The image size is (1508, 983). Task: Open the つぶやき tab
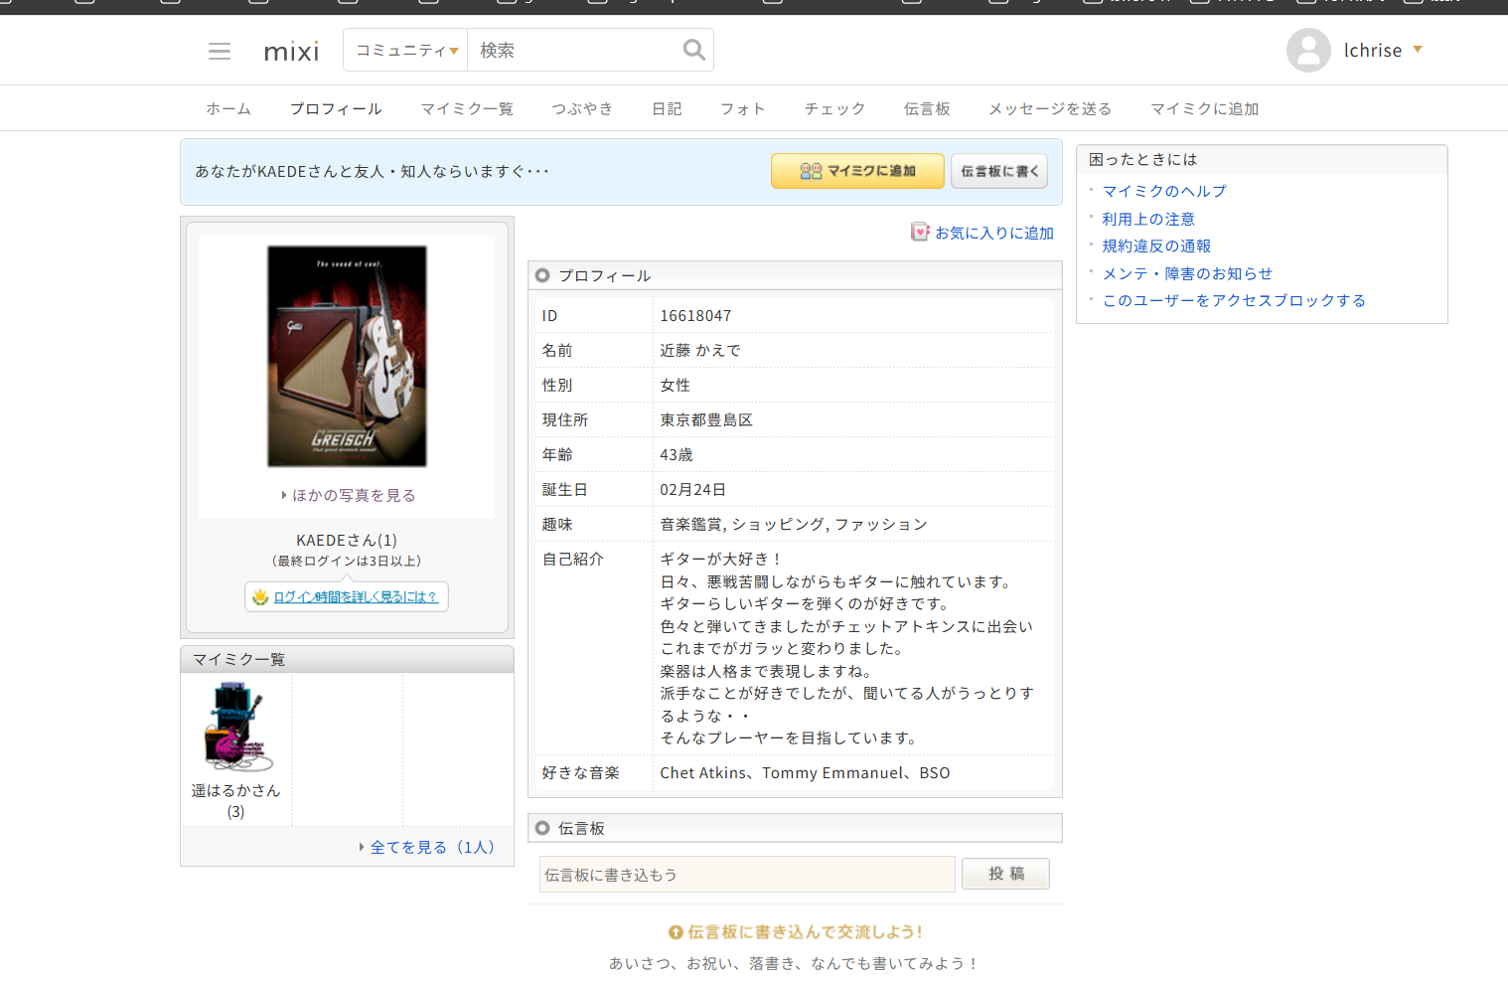582,108
